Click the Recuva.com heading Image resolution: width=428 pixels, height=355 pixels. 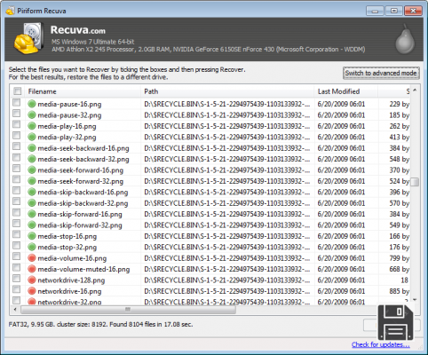click(x=78, y=30)
